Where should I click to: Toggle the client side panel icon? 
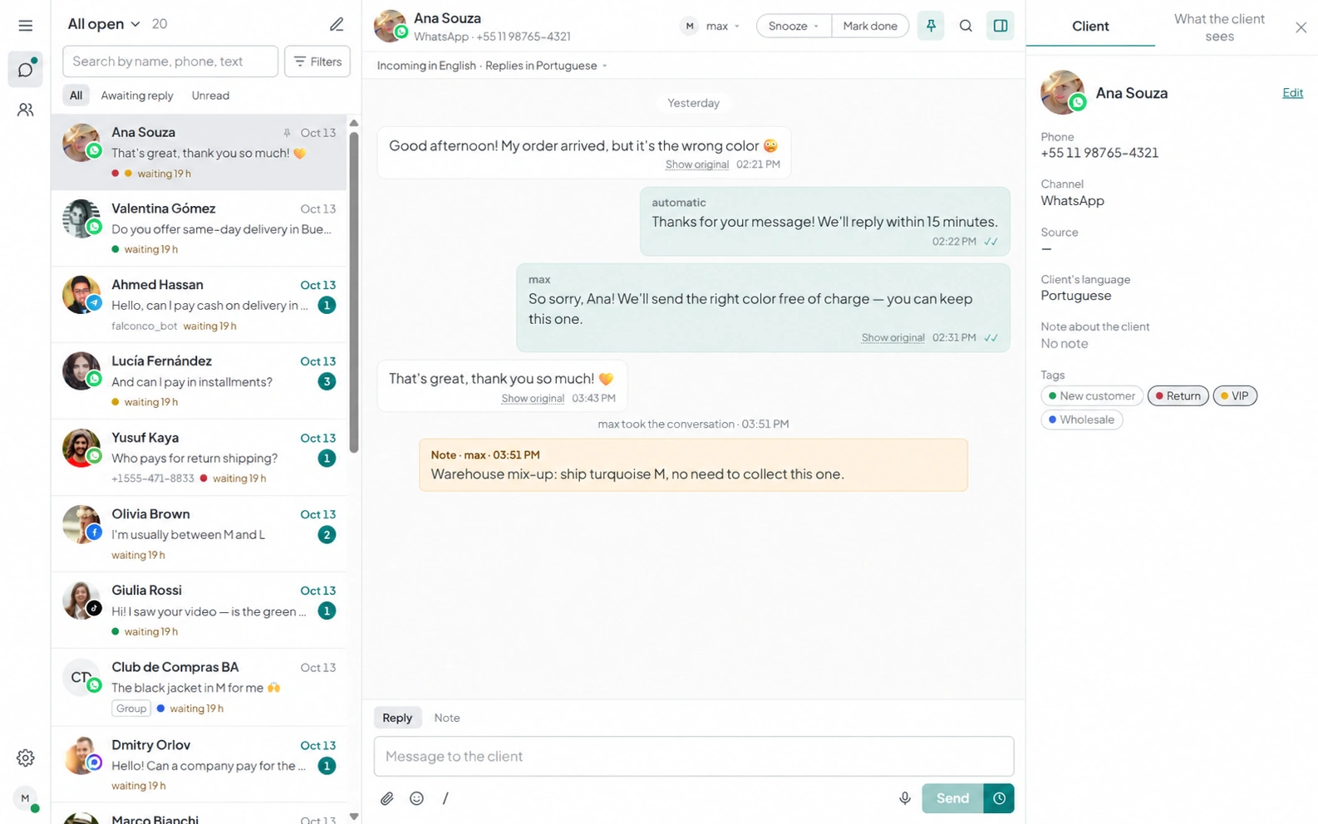(1001, 26)
